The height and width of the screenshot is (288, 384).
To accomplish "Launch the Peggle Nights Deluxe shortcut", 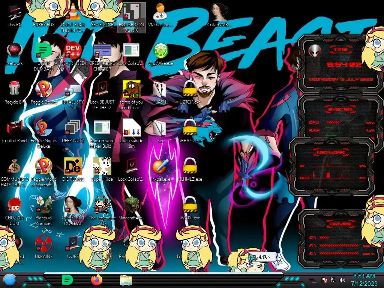I will coord(44,134).
